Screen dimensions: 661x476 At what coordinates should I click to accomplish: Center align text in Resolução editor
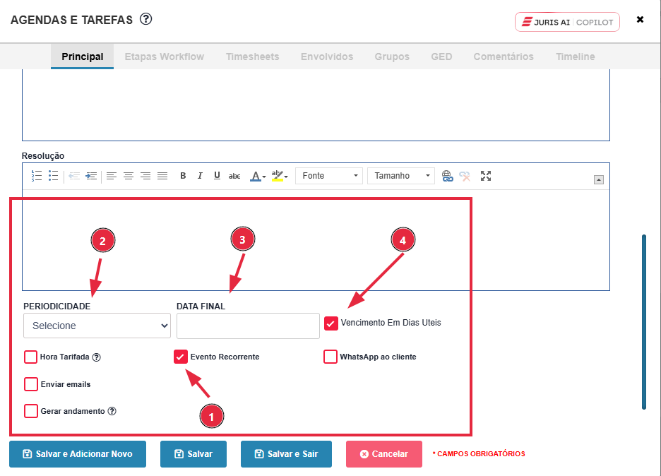pos(129,176)
